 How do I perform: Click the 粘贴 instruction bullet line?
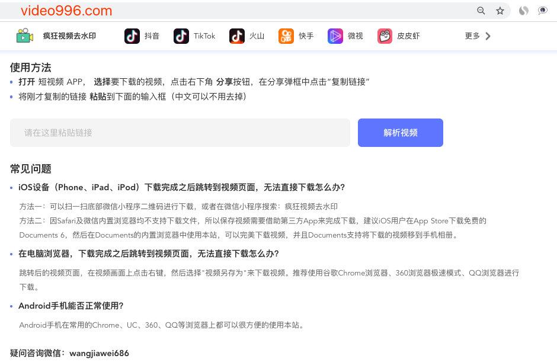click(x=132, y=97)
